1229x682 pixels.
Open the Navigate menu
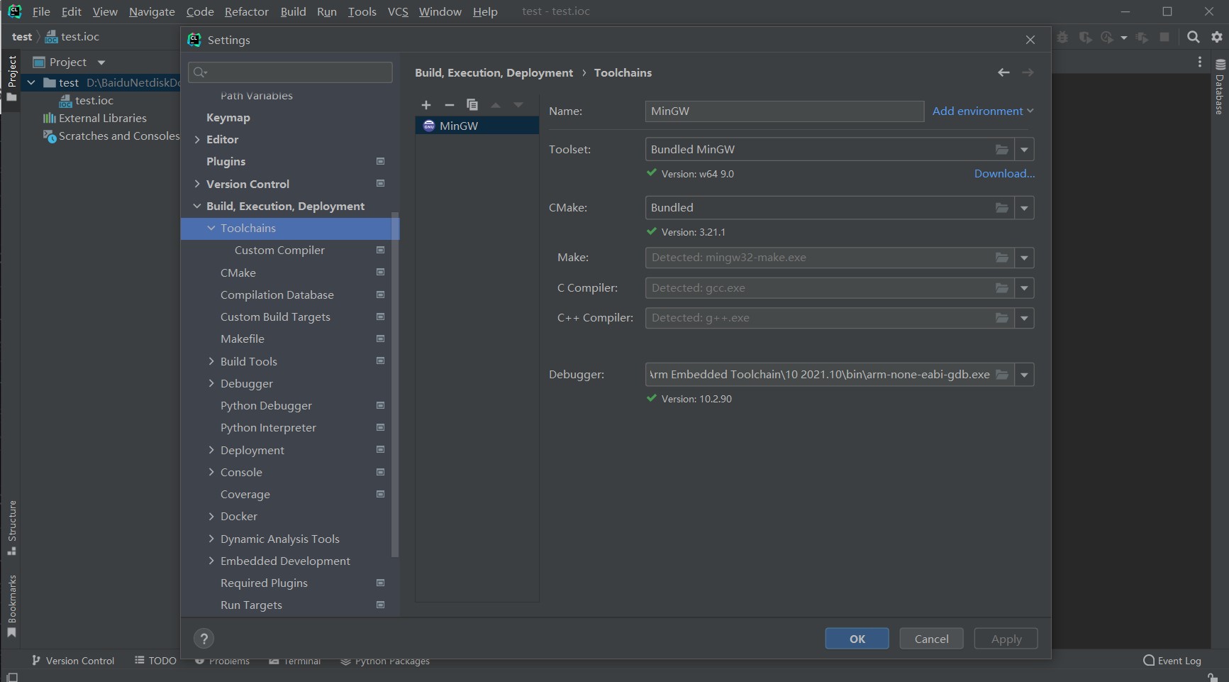tap(152, 11)
